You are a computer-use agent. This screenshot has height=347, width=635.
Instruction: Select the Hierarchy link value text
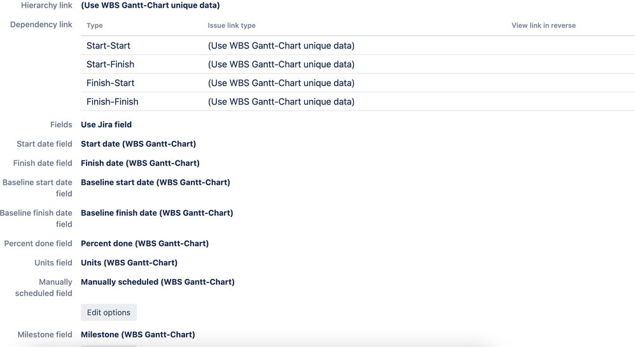point(150,5)
